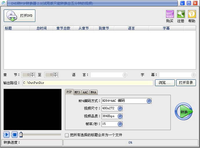Image resolution: width=200 pixels, height=148 pixels.
Task: Switch to the M4A tab
Action: [94, 92]
